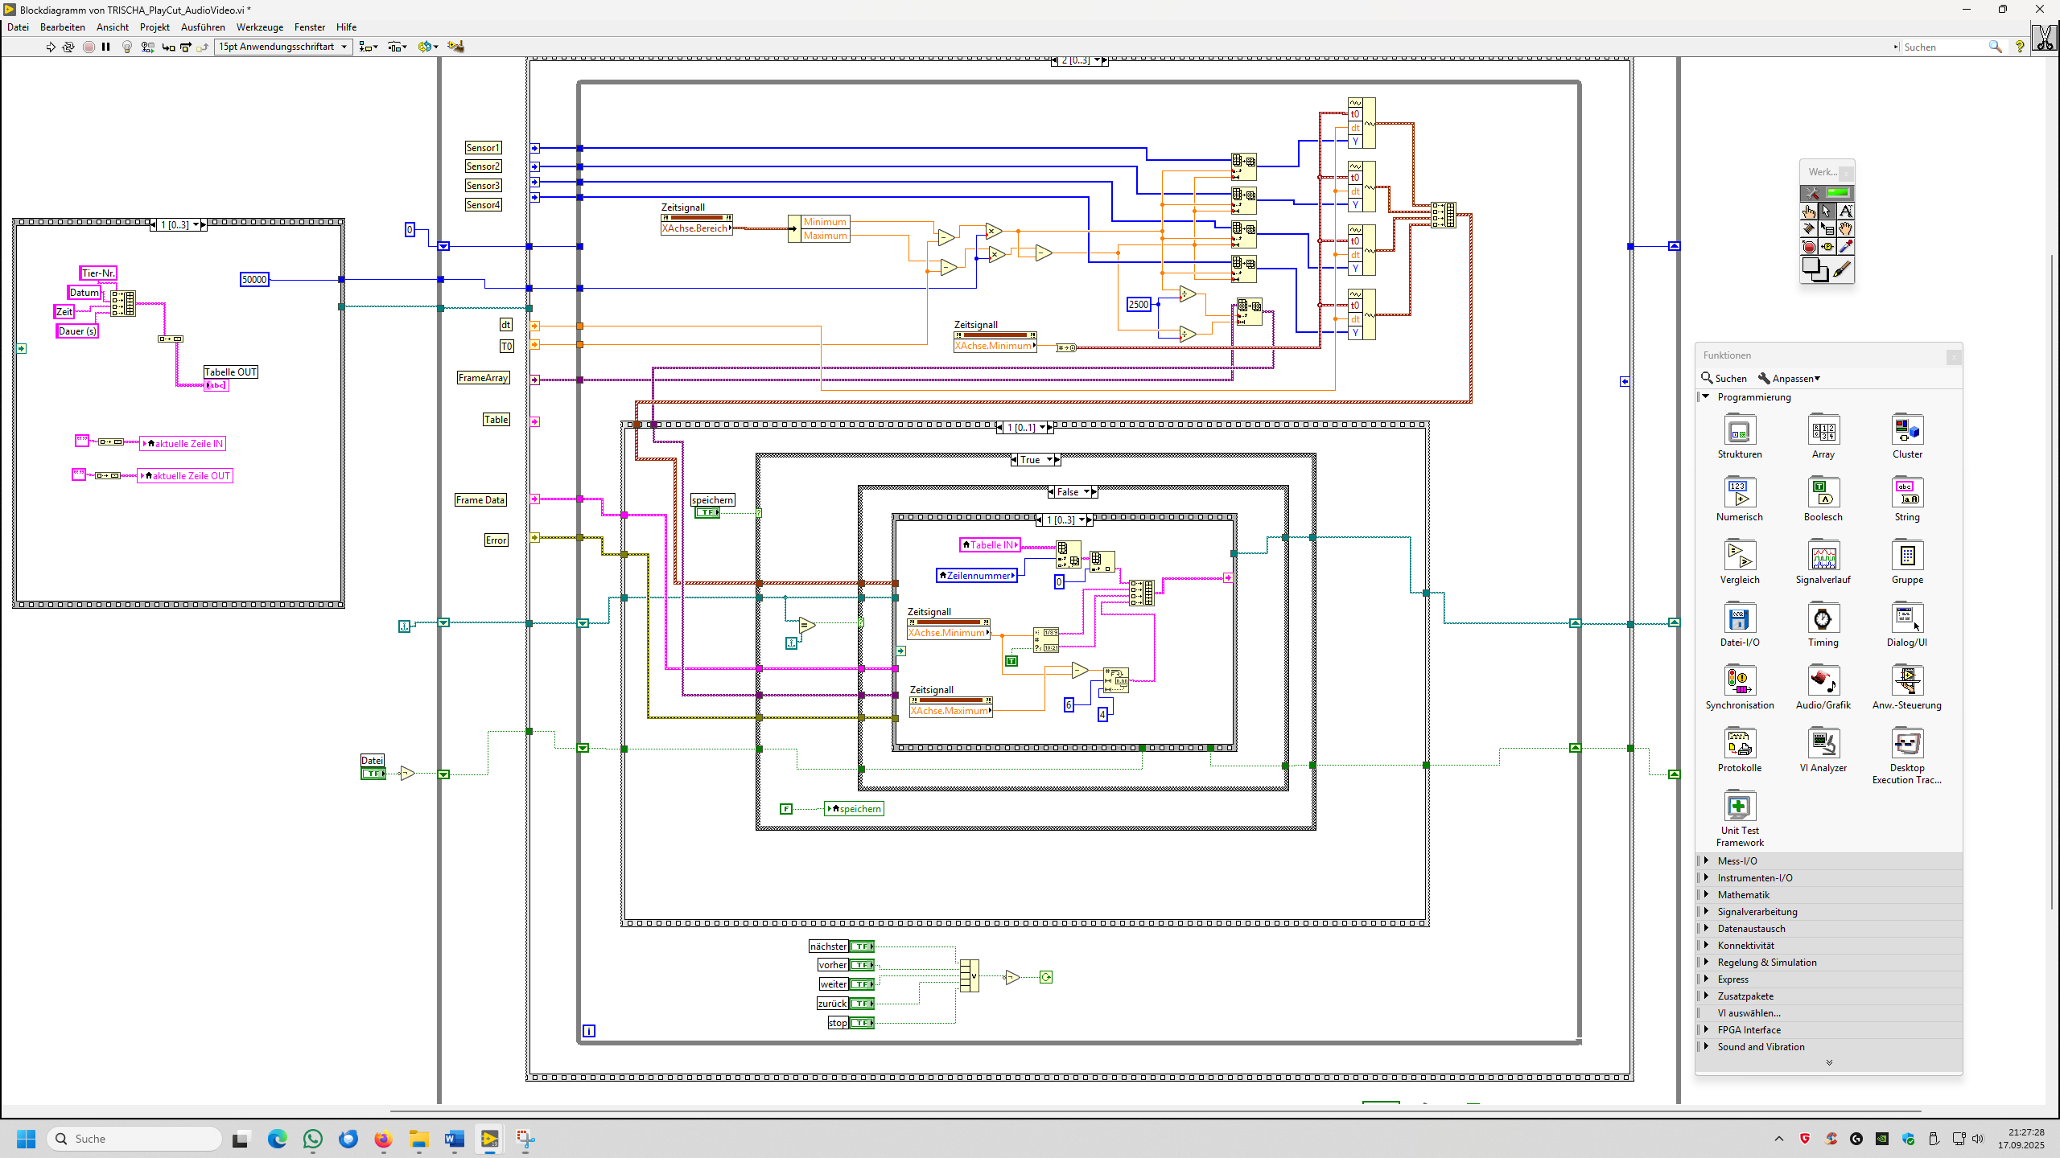This screenshot has width=2060, height=1158.
Task: Open the Werkzeuge menu
Action: click(259, 27)
